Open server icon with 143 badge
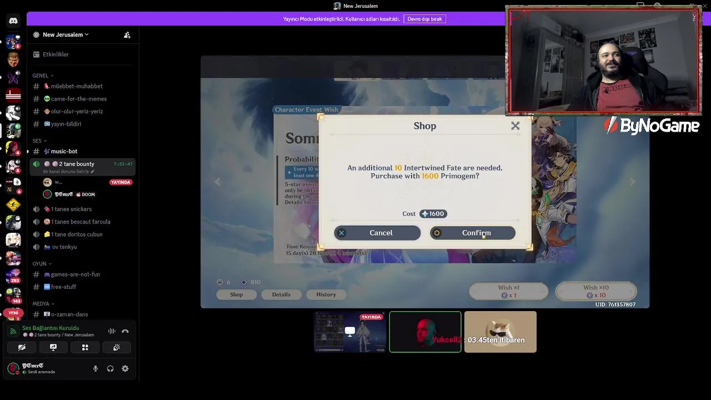The height and width of the screenshot is (400, 711). pyautogui.click(x=13, y=294)
